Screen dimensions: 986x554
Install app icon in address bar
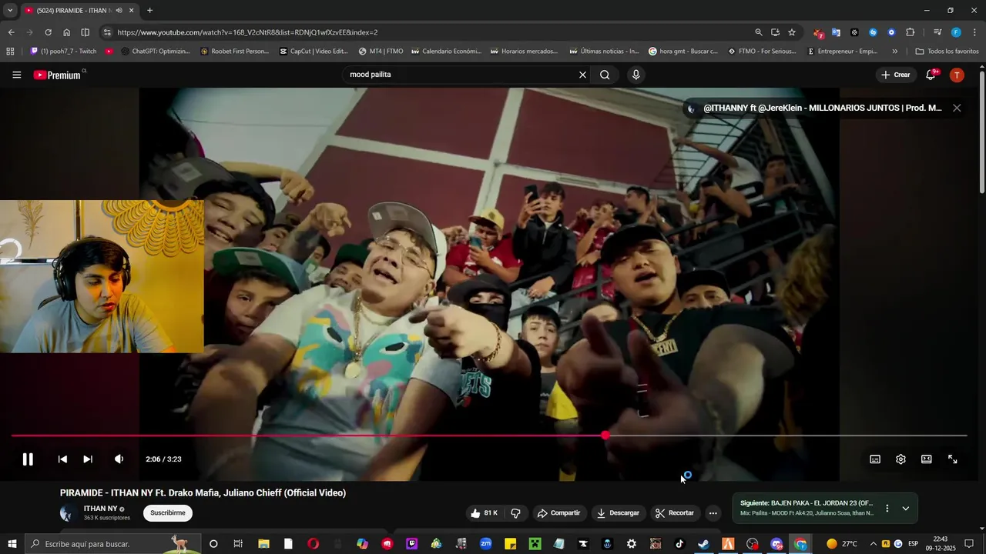point(775,32)
